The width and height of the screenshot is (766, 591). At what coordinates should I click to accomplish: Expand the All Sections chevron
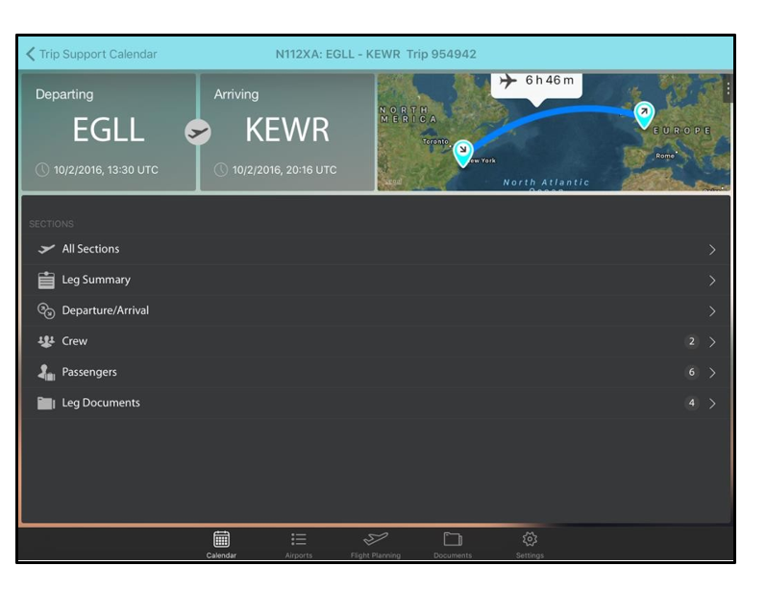712,250
